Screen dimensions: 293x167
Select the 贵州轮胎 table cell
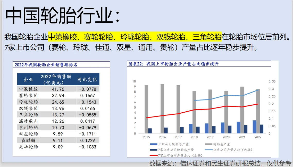28,127
